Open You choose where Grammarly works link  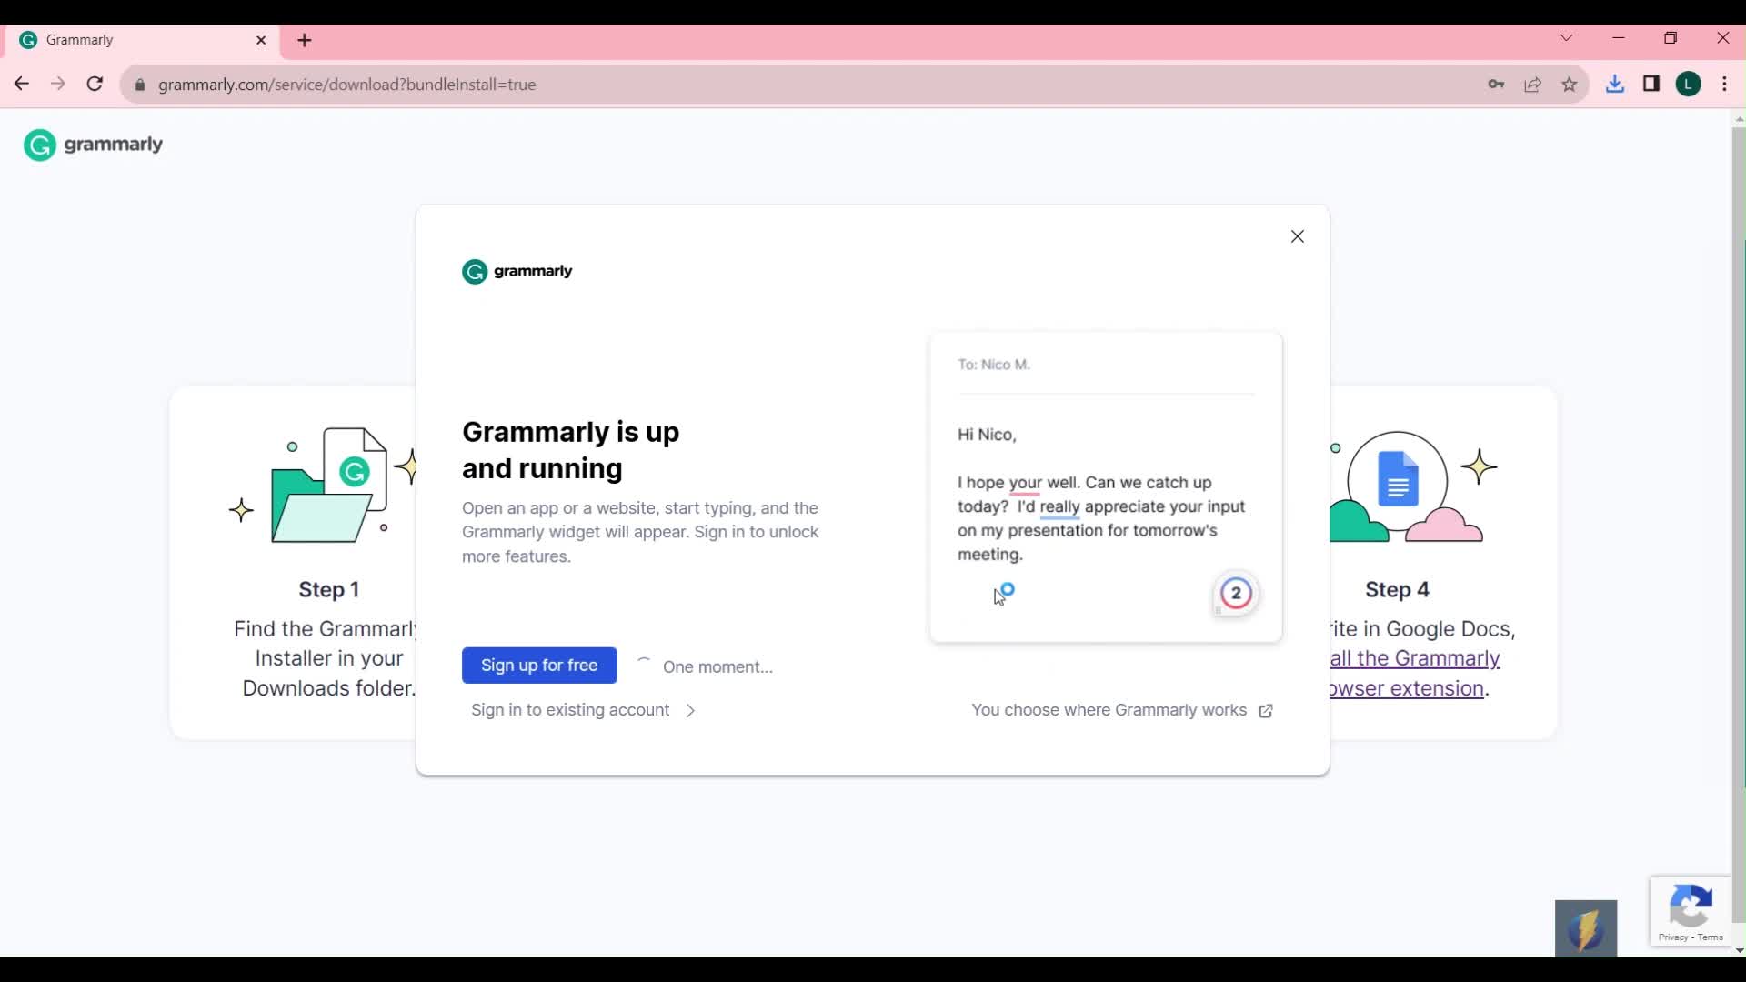click(1122, 710)
